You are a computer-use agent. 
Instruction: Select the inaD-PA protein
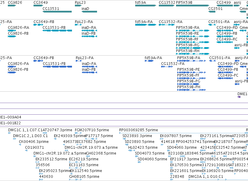point(89,67)
